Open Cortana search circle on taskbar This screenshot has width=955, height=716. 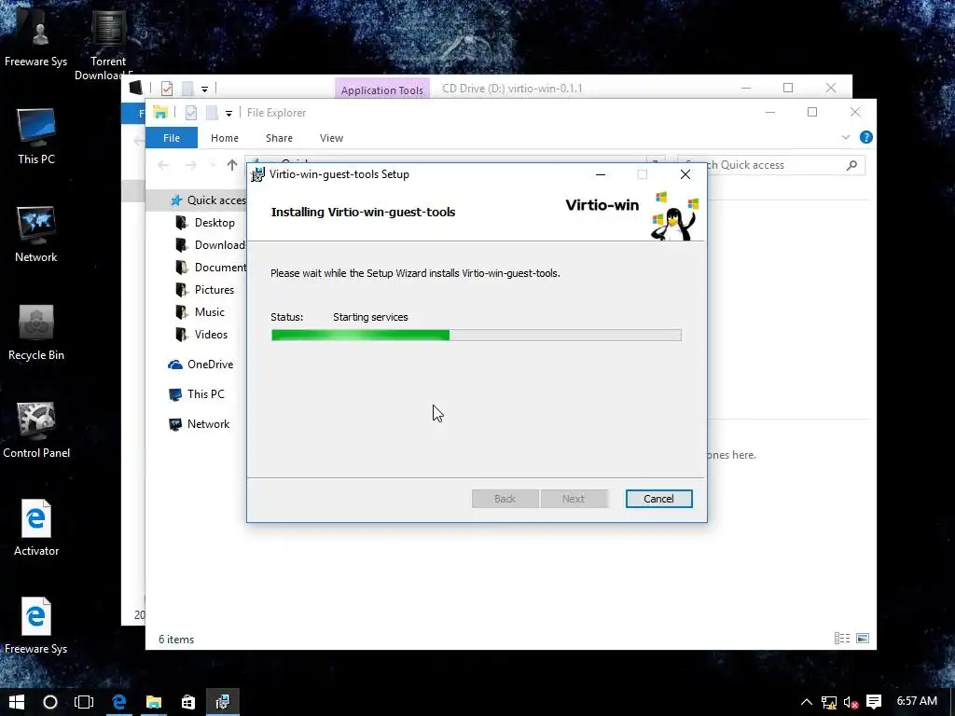pyautogui.click(x=50, y=702)
